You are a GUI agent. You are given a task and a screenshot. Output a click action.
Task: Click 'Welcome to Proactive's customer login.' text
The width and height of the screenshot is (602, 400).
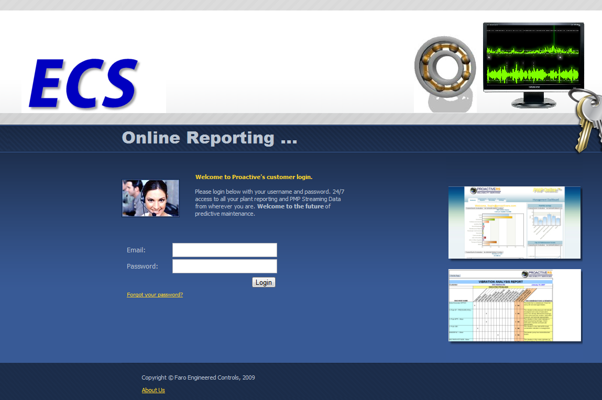[254, 177]
